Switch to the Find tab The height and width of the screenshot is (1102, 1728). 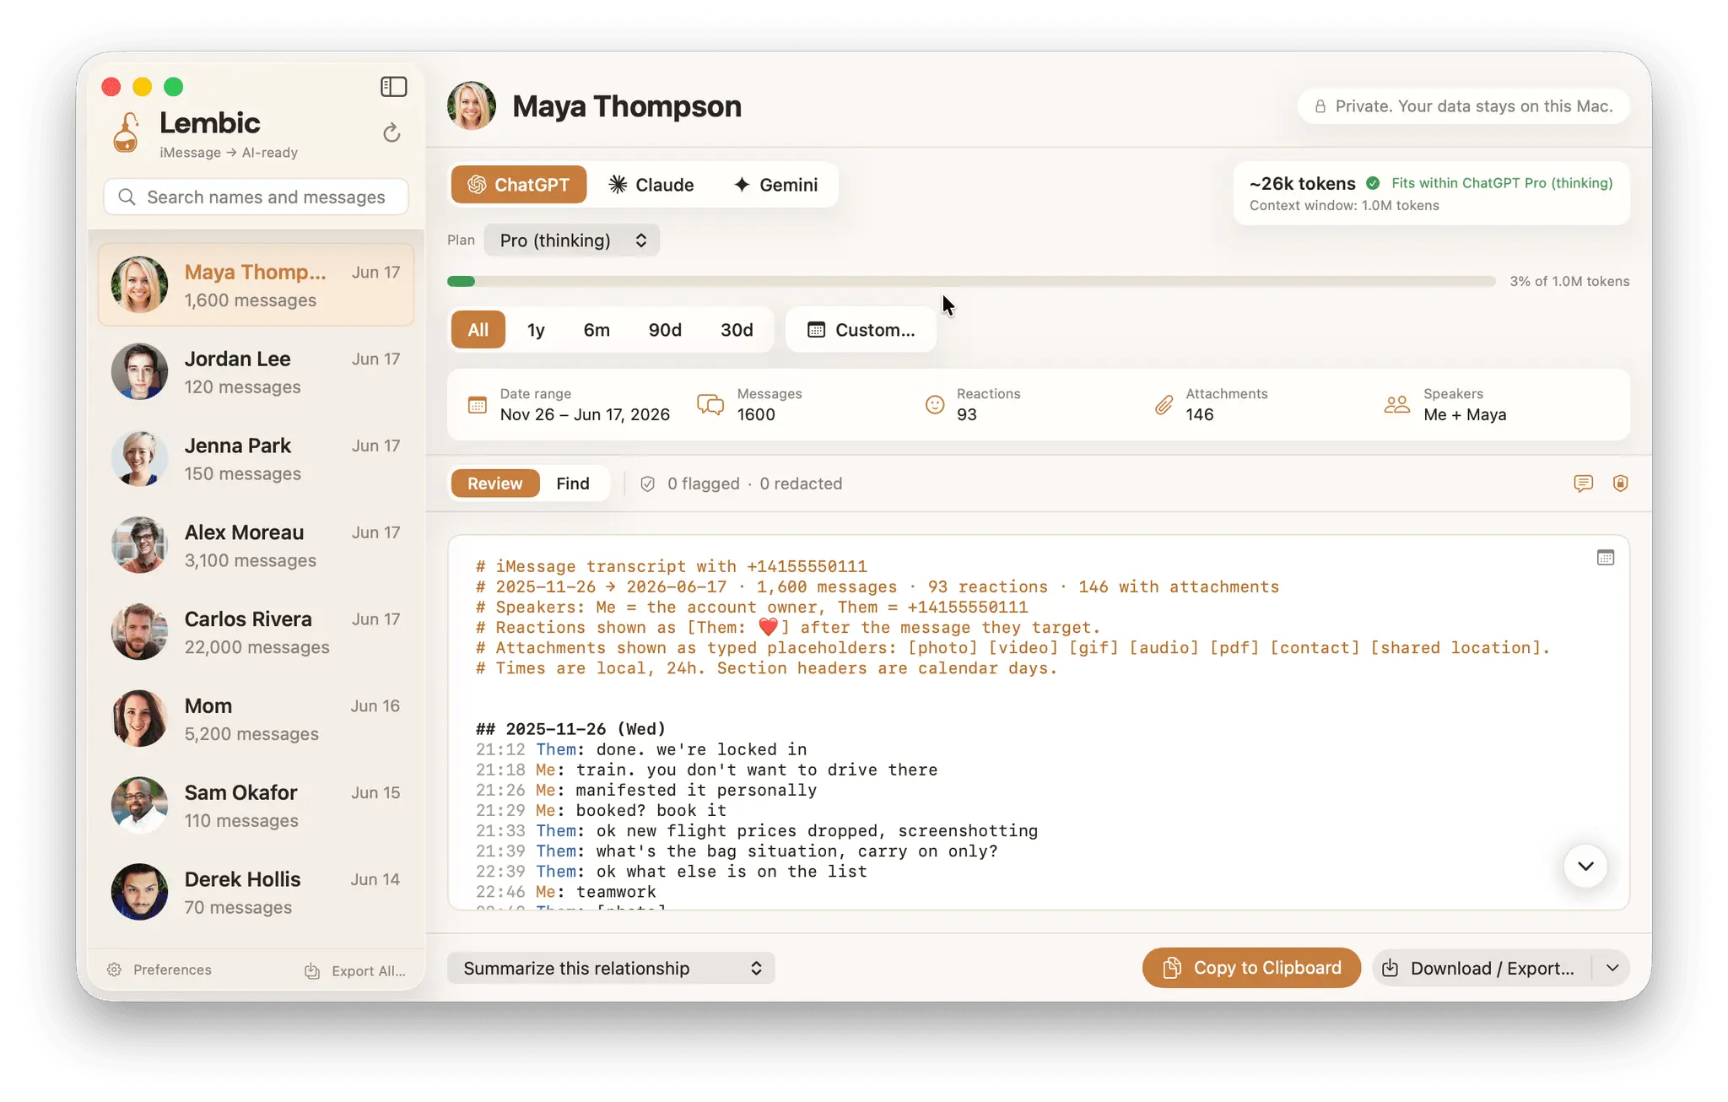tap(573, 483)
